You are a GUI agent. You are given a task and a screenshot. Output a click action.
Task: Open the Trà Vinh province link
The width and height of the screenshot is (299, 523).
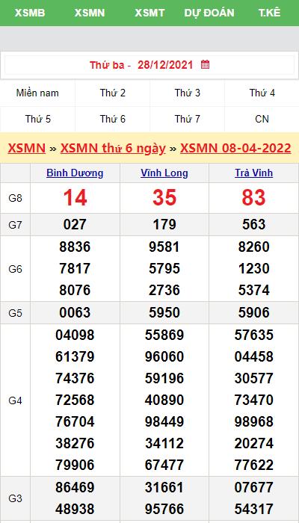(x=253, y=173)
